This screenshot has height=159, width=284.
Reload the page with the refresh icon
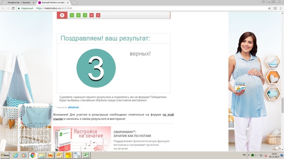pyautogui.click(x=13, y=8)
